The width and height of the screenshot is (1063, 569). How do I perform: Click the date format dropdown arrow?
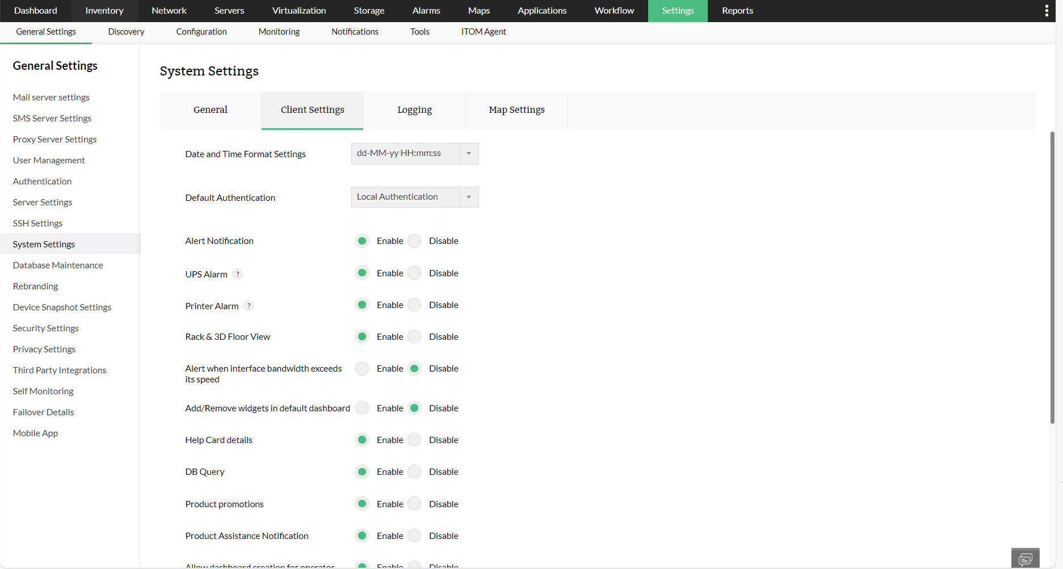click(469, 154)
